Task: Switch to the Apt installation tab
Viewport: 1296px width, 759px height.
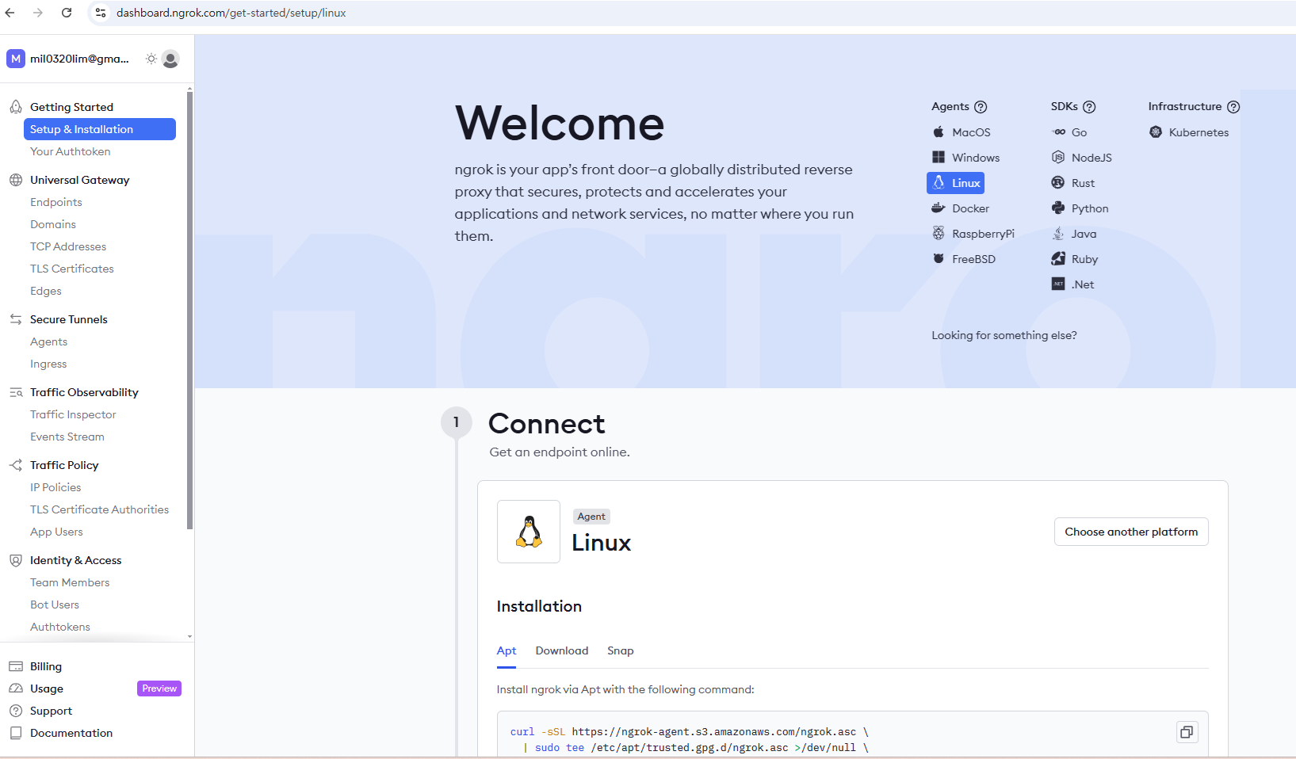Action: click(x=507, y=650)
